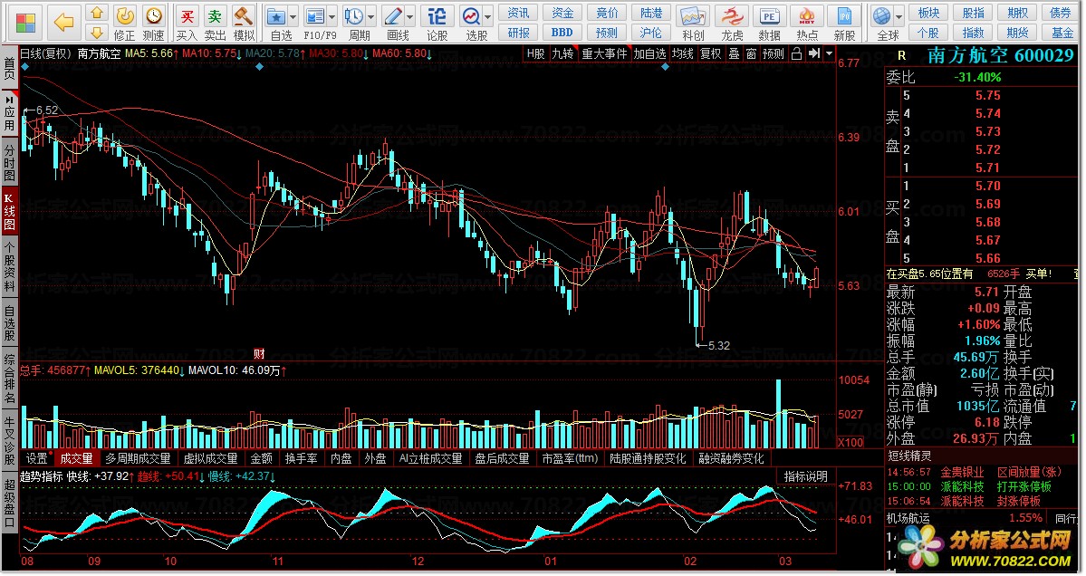
Task: Click the BBD toolbar button
Action: [562, 33]
